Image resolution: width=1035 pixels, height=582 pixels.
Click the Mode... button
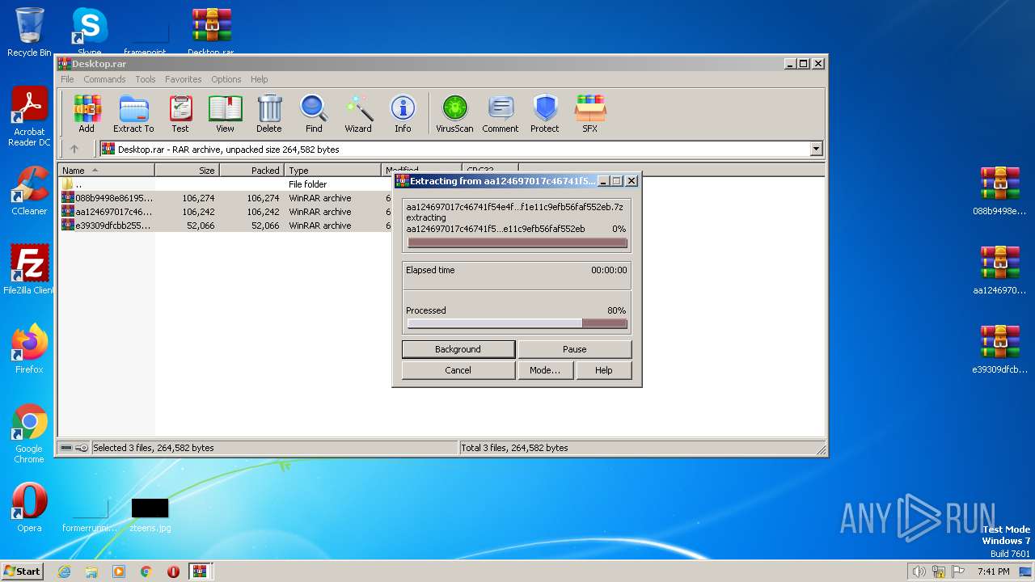click(545, 370)
